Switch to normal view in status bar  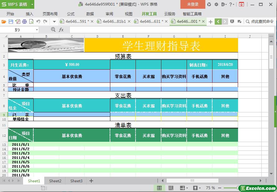[x=159, y=188]
